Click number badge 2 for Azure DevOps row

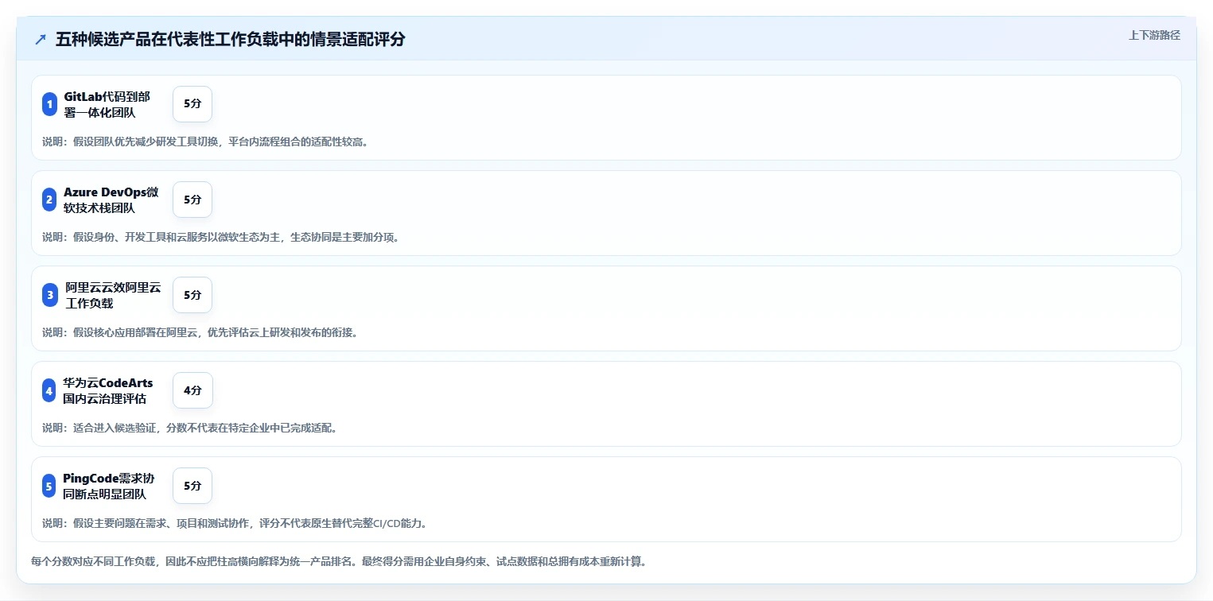point(49,200)
